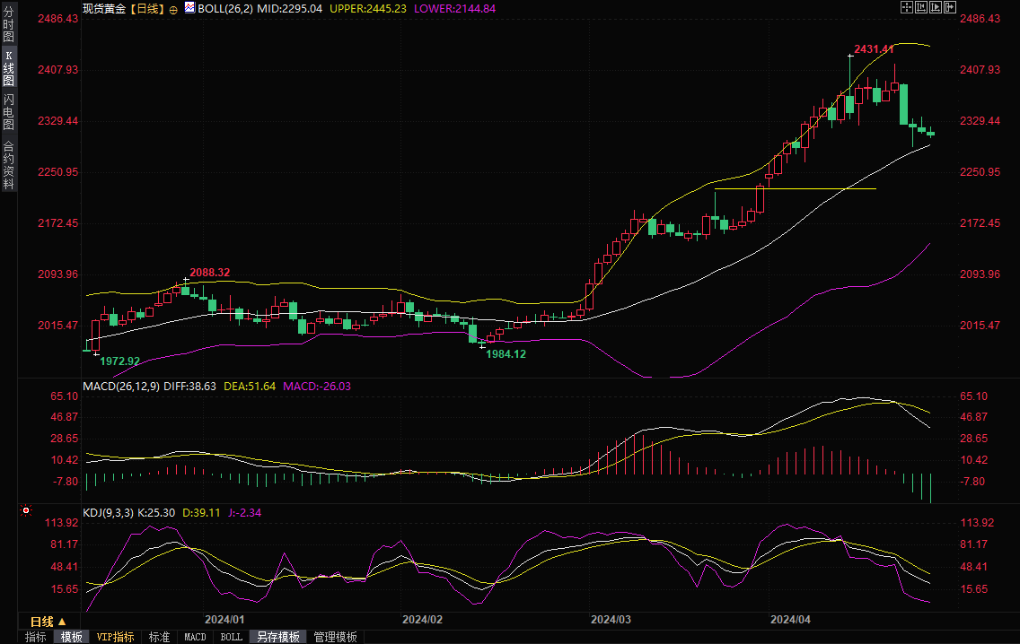Apply the MACD template button
Image resolution: width=1020 pixels, height=644 pixels.
tap(195, 637)
